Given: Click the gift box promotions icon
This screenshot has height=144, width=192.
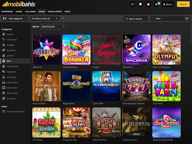Looking at the screenshot, I should (148, 4).
